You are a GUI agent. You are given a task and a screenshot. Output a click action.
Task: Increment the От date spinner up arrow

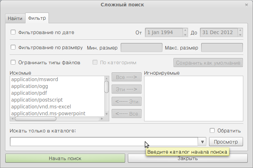click(185, 30)
